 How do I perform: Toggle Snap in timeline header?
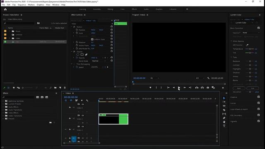[x=71, y=101]
